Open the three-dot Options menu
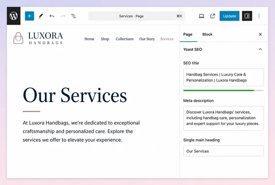The height and width of the screenshot is (185, 275). coord(259,16)
